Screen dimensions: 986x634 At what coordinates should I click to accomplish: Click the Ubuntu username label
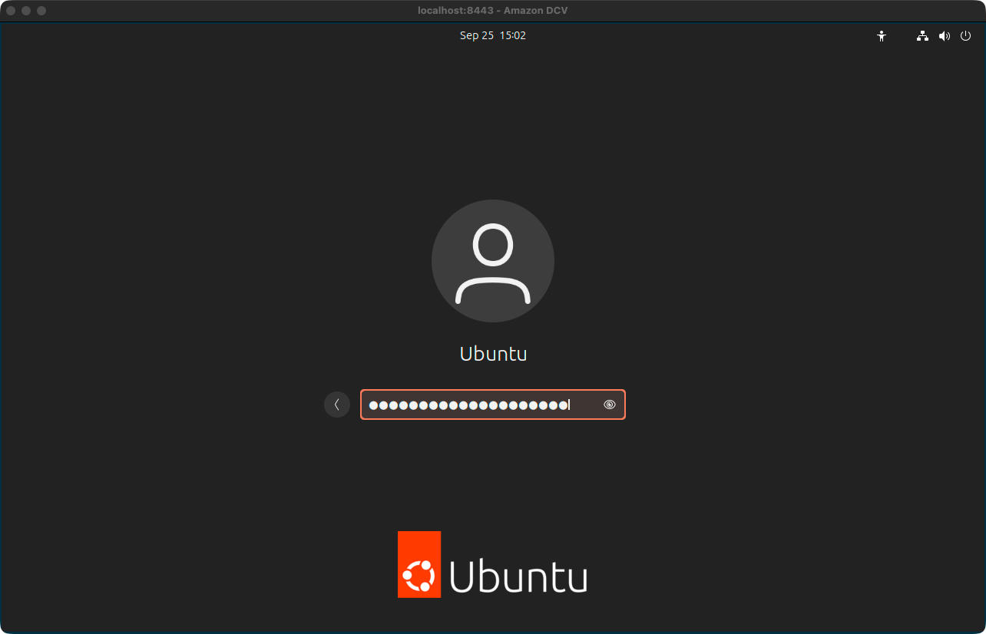tap(493, 354)
